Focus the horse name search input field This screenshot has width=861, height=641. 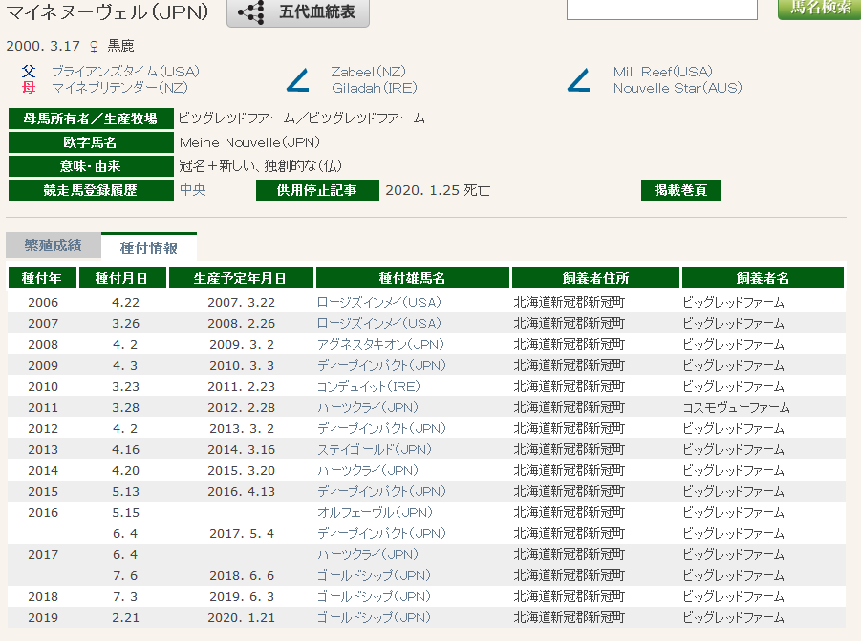pyautogui.click(x=661, y=9)
